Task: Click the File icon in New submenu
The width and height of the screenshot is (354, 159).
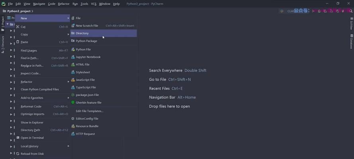Action: click(x=73, y=18)
